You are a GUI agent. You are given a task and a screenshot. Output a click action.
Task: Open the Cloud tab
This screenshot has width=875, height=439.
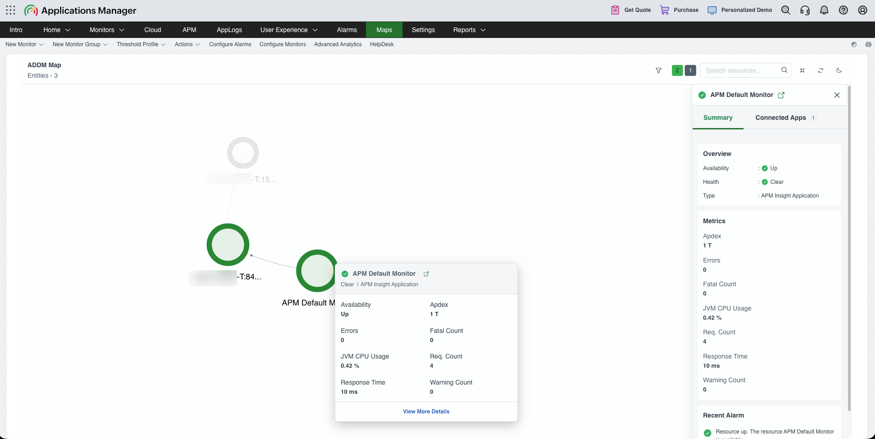153,30
